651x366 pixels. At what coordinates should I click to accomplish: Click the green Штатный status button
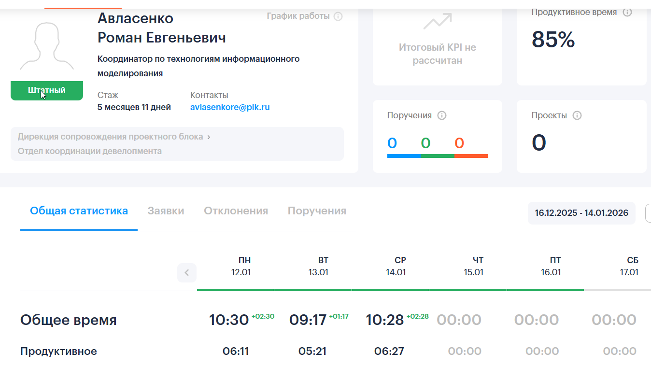pyautogui.click(x=47, y=91)
